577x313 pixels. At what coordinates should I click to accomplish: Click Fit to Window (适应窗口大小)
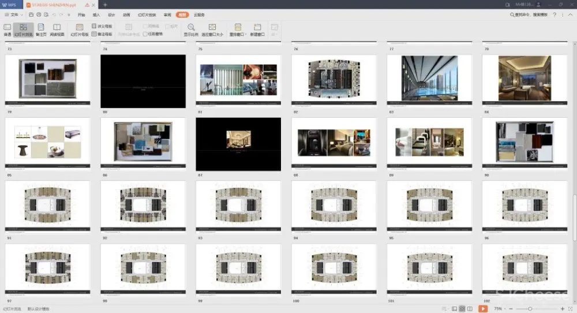click(212, 29)
